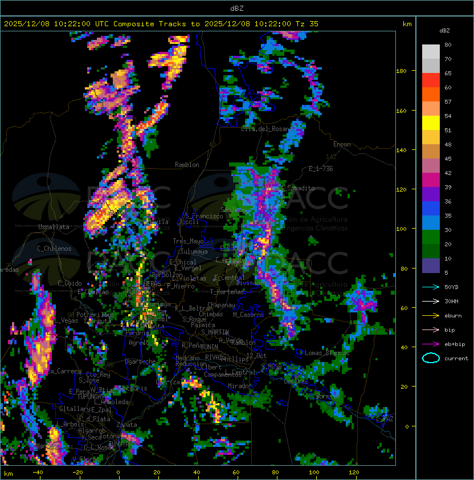
Task: Click the dBZ heading above the color scale
Action: coord(444,31)
